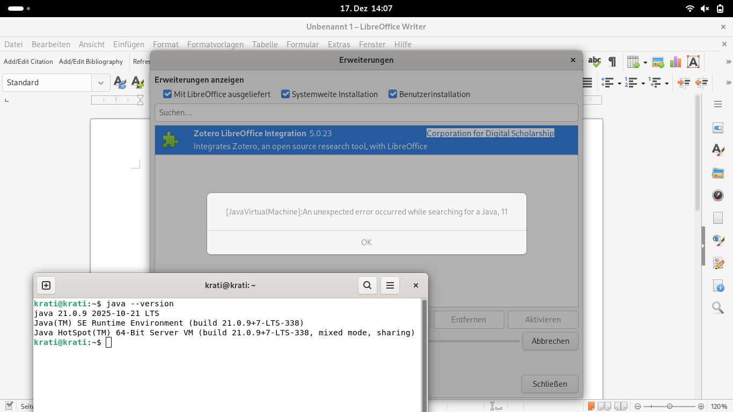Click the bulleted list icon

(x=607, y=83)
